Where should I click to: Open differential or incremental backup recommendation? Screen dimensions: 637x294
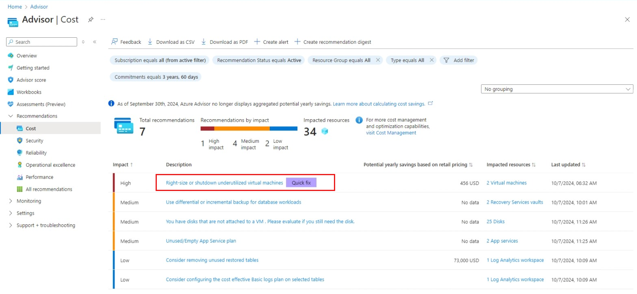pos(234,202)
